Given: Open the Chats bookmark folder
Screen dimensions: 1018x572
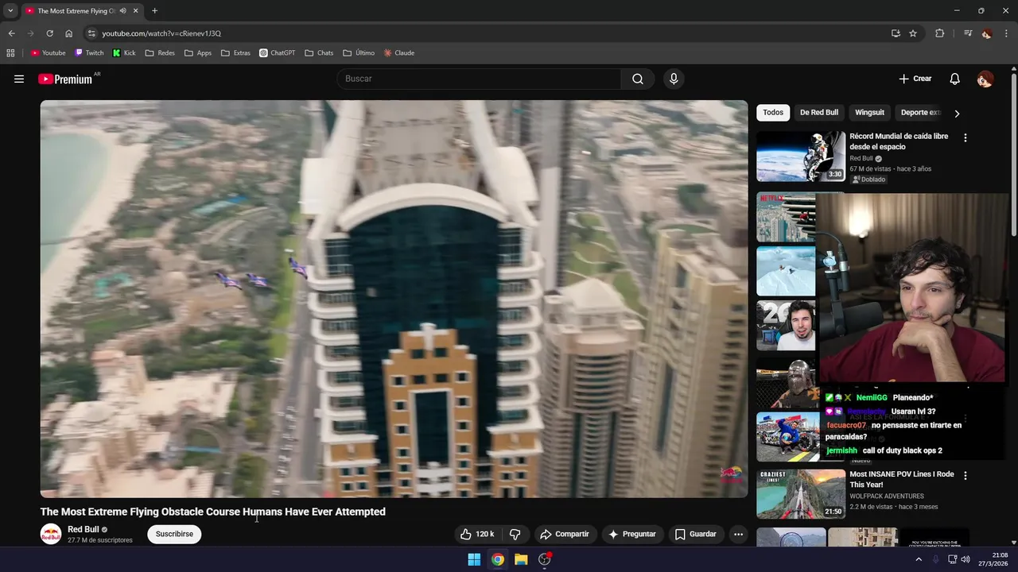Looking at the screenshot, I should [319, 53].
